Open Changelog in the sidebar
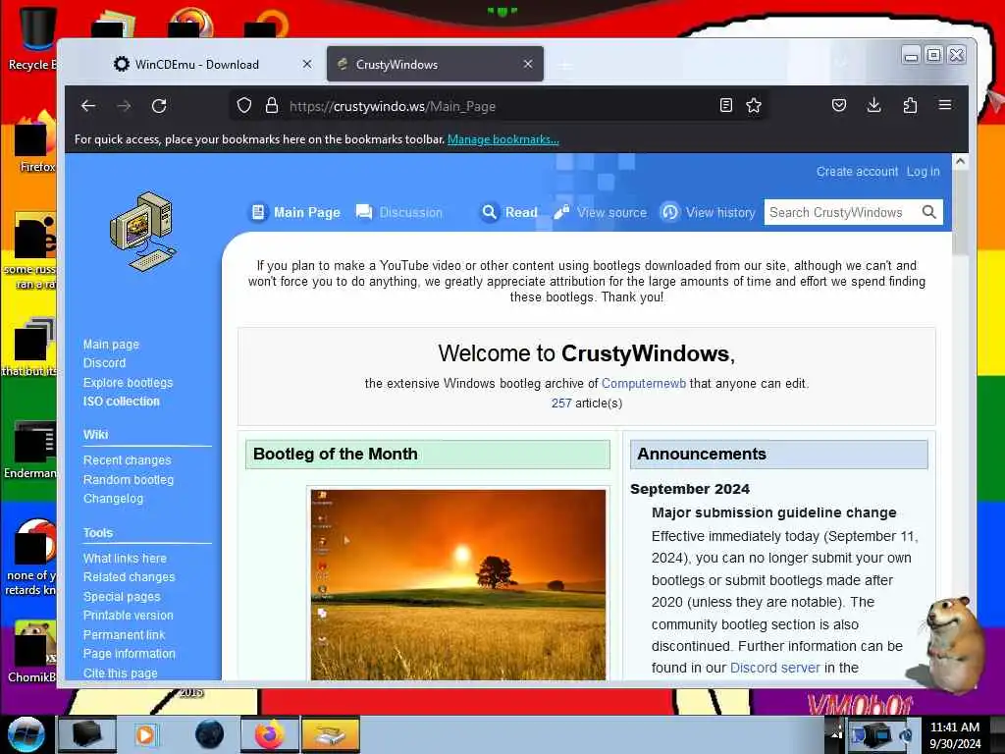Image resolution: width=1005 pixels, height=754 pixels. point(114,498)
